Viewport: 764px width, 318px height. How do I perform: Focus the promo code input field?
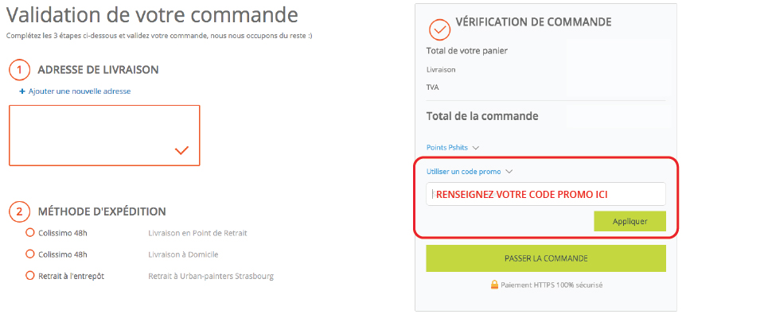tap(546, 194)
